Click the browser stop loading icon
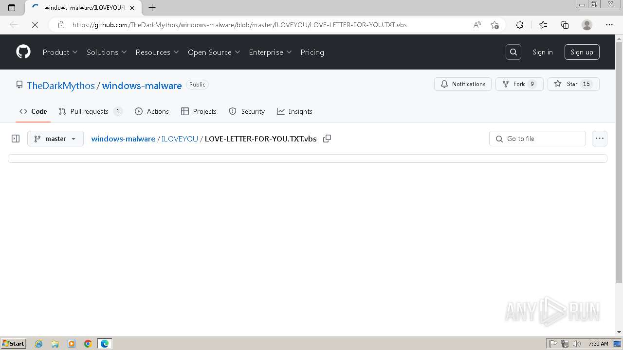Image resolution: width=623 pixels, height=350 pixels. (35, 25)
